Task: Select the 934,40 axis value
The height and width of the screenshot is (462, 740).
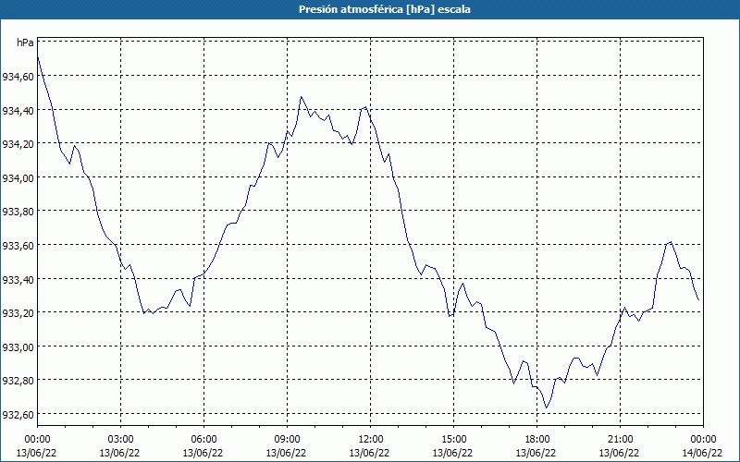Action: pyautogui.click(x=18, y=110)
